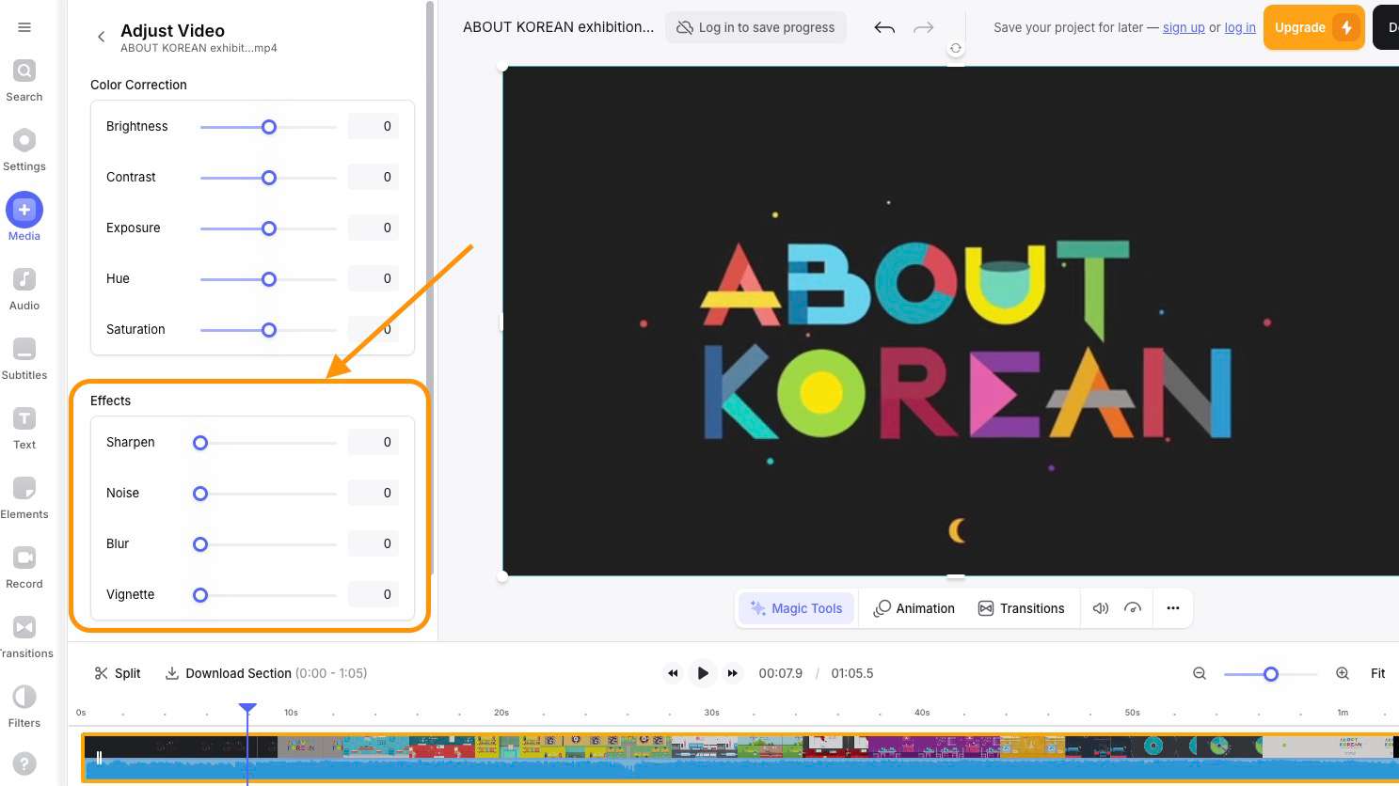
Task: Click the Sharpen slider handle
Action: (x=200, y=443)
